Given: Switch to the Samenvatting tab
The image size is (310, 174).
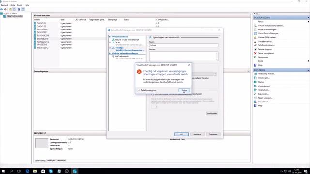Looking at the screenshot, I should pyautogui.click(x=40, y=161).
